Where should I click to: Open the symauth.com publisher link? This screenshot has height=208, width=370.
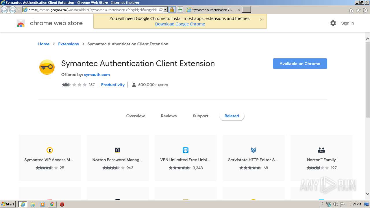tap(97, 75)
